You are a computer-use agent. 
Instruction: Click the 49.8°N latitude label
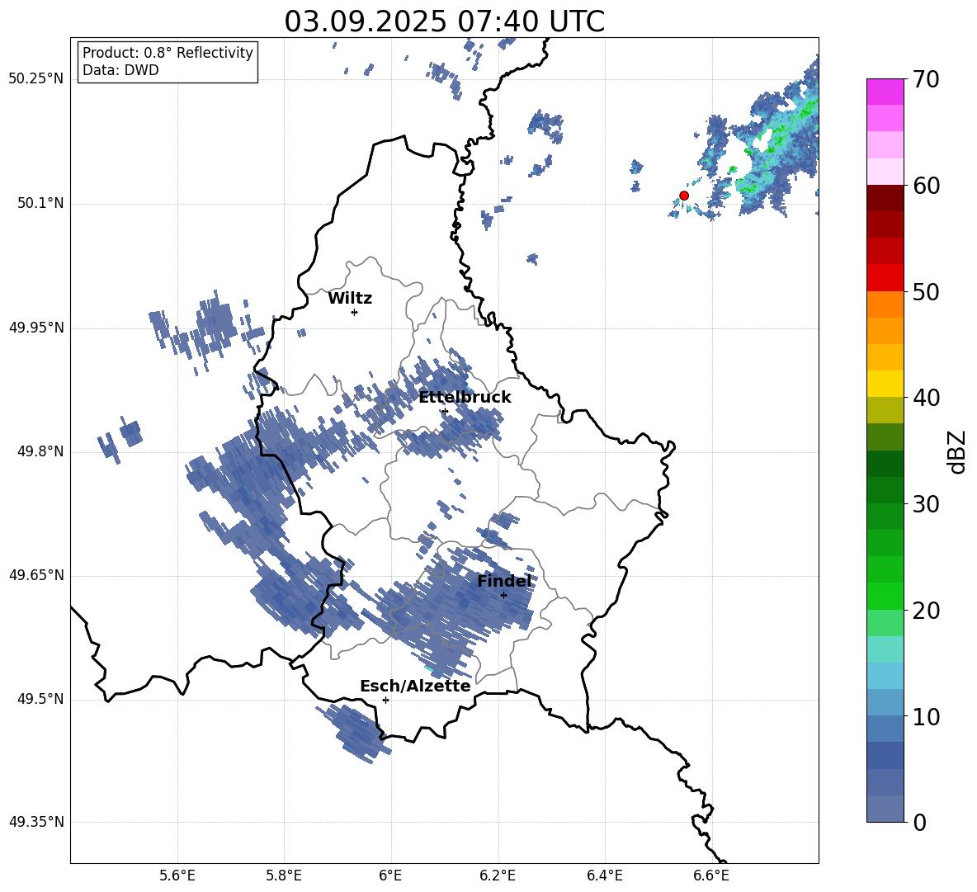coord(40,451)
